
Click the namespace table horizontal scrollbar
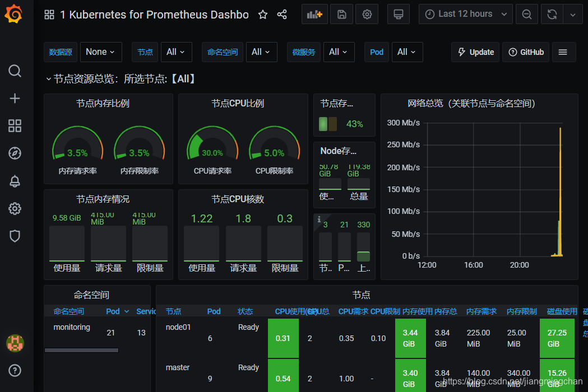[x=81, y=351]
